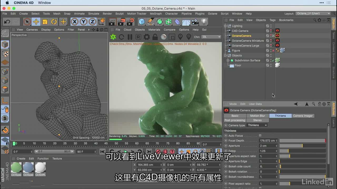This screenshot has width=337, height=189.
Task: Enable the Auto Focus checkbox
Action: click(260, 136)
